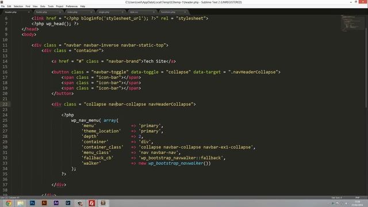Open the Tools menu

pos(51,6)
